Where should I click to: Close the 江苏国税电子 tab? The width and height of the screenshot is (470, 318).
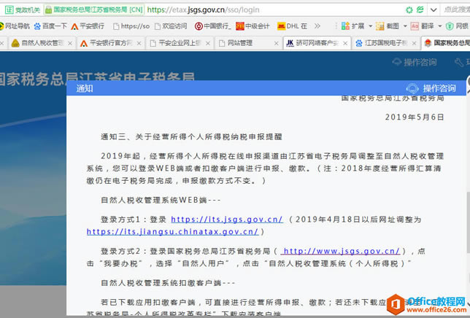[x=415, y=44]
